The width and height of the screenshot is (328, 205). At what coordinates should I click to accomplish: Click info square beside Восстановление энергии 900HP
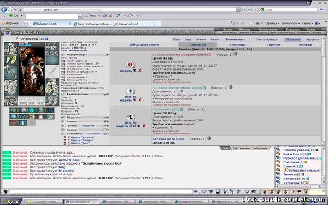click(x=209, y=55)
